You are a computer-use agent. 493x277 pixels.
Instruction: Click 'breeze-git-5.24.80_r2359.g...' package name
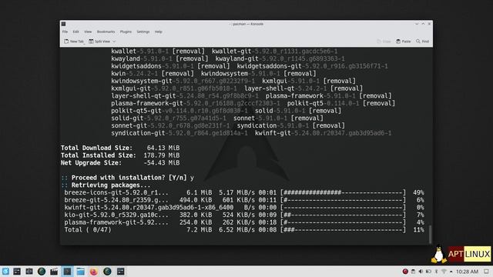(116, 200)
